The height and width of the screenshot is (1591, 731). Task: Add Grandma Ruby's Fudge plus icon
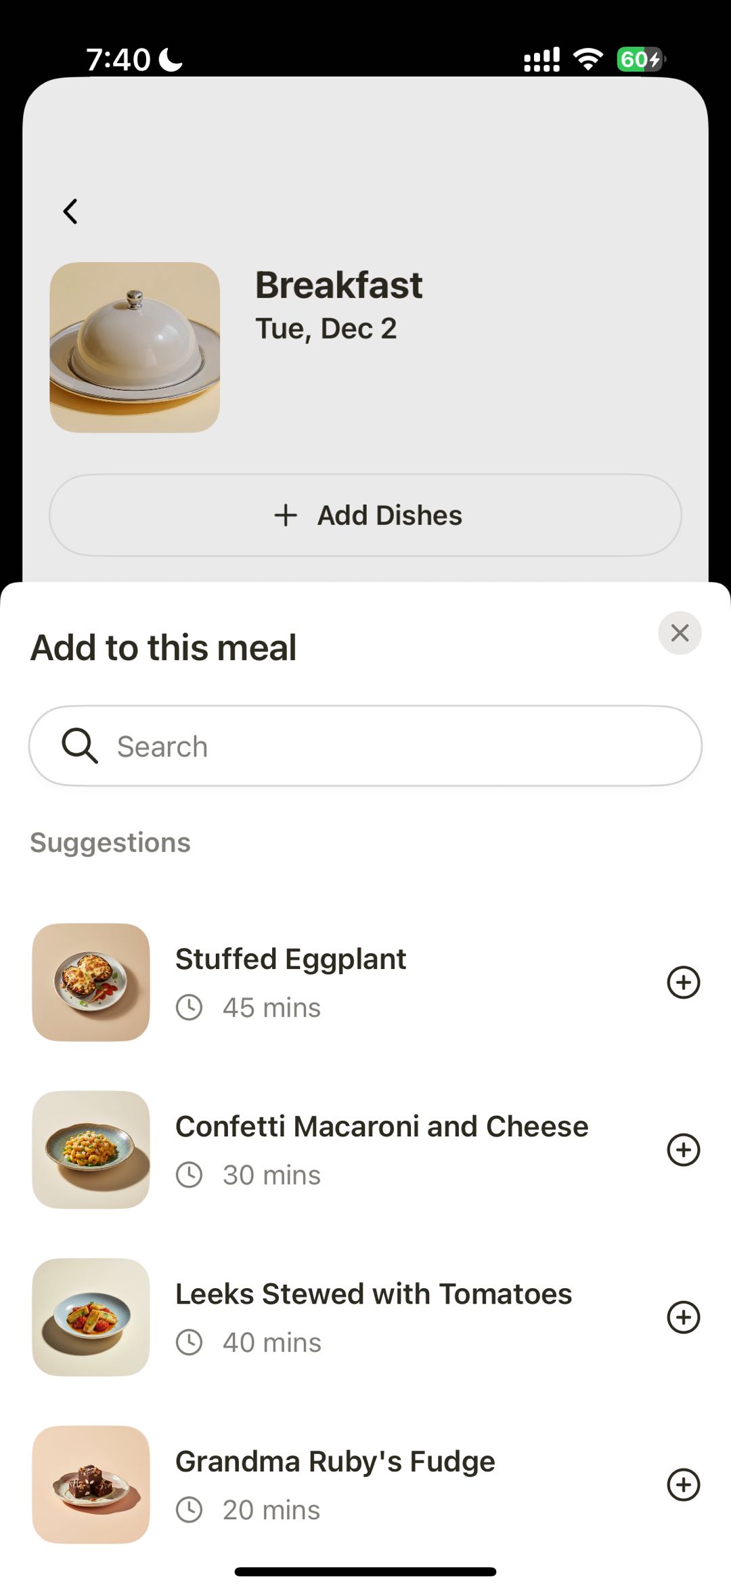coord(683,1485)
